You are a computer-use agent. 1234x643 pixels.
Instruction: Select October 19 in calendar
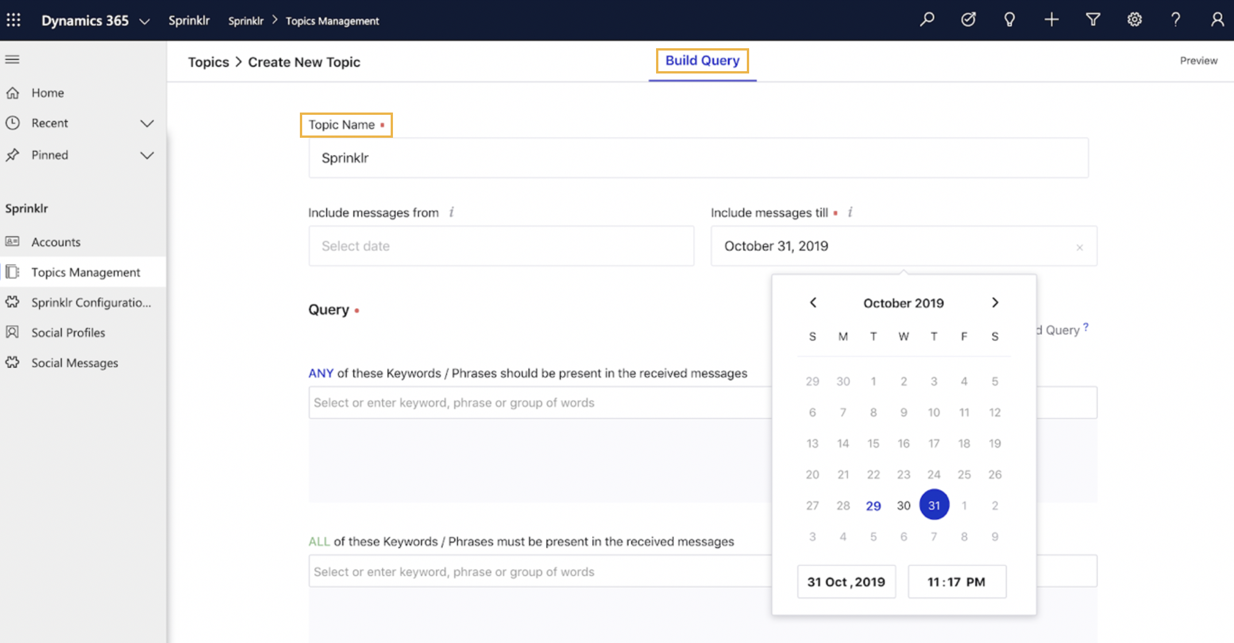(x=995, y=443)
